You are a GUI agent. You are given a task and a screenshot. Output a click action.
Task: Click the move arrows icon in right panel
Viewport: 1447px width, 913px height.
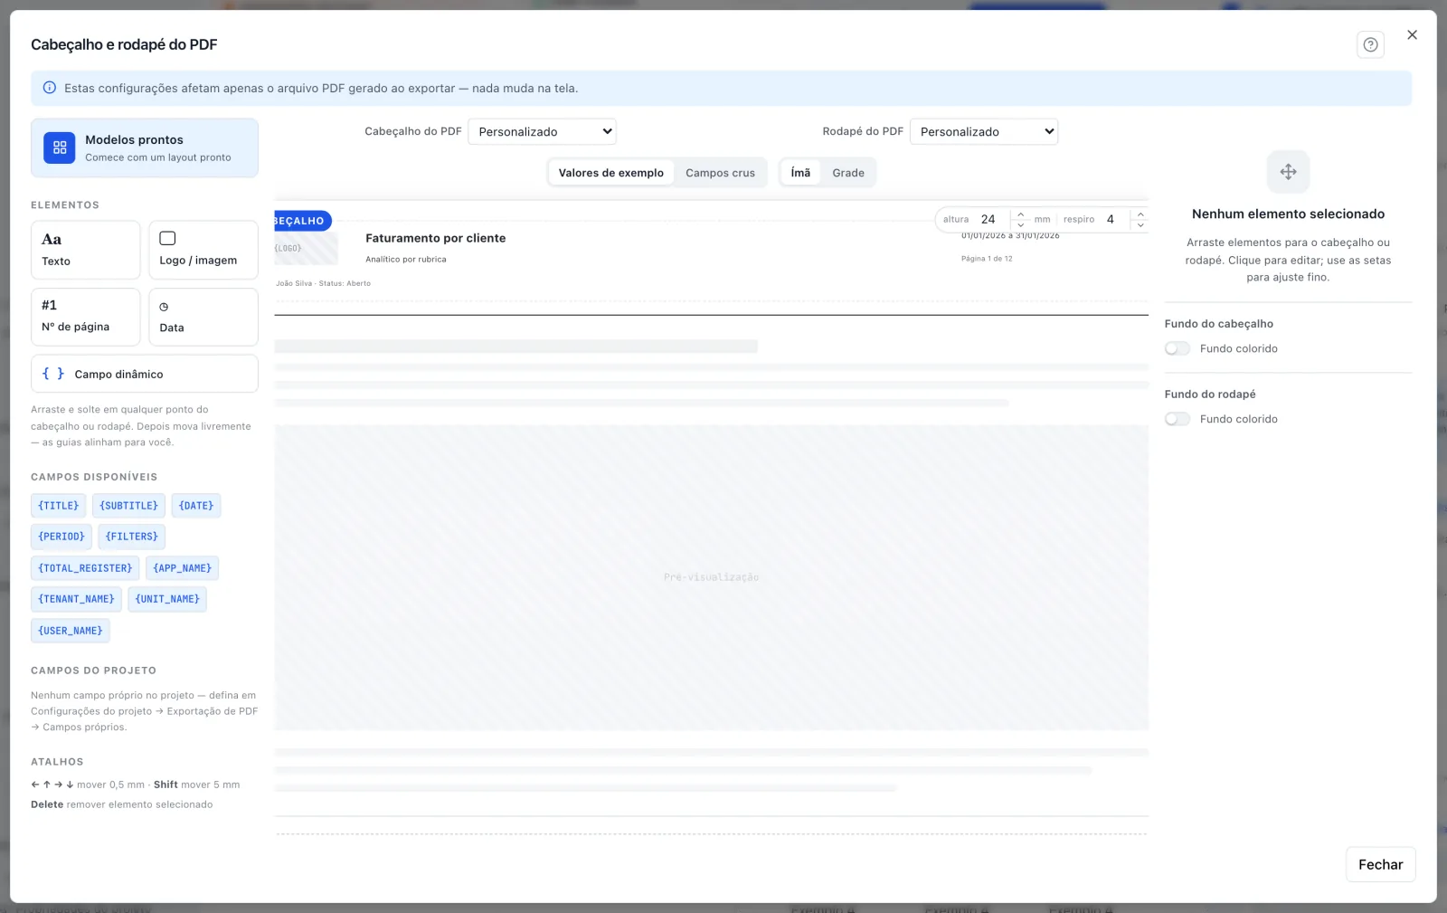click(x=1288, y=172)
